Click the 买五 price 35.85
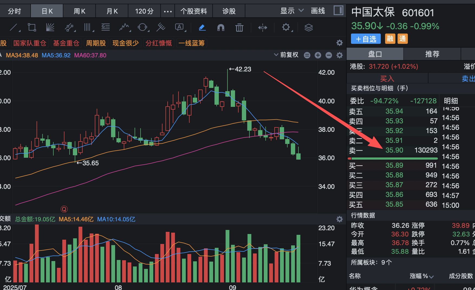This screenshot has height=290, width=475. pos(394,204)
